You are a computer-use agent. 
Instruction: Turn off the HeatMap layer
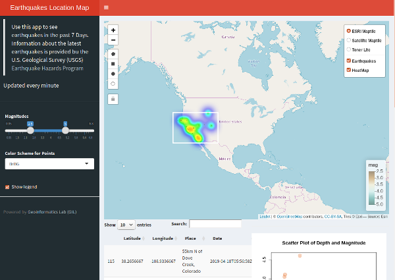tap(348, 70)
